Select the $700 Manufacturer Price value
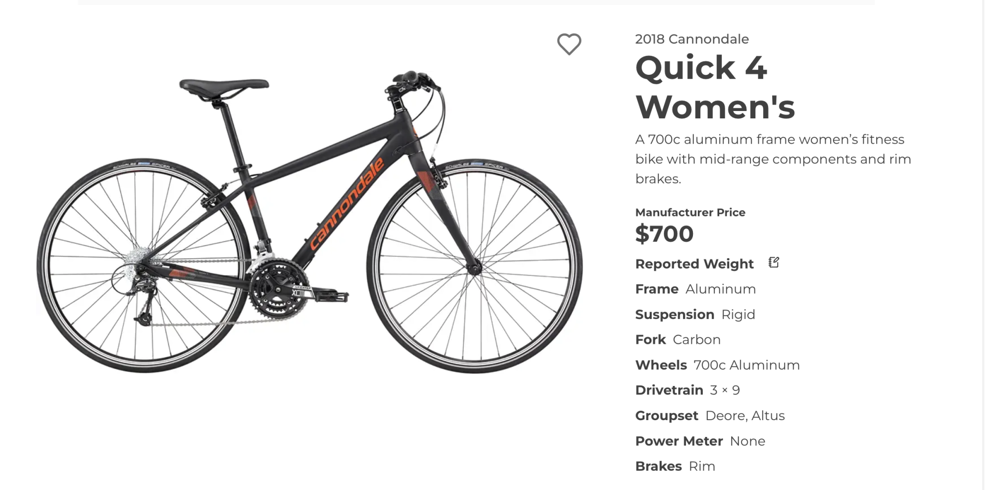Image resolution: width=985 pixels, height=490 pixels. (x=664, y=234)
